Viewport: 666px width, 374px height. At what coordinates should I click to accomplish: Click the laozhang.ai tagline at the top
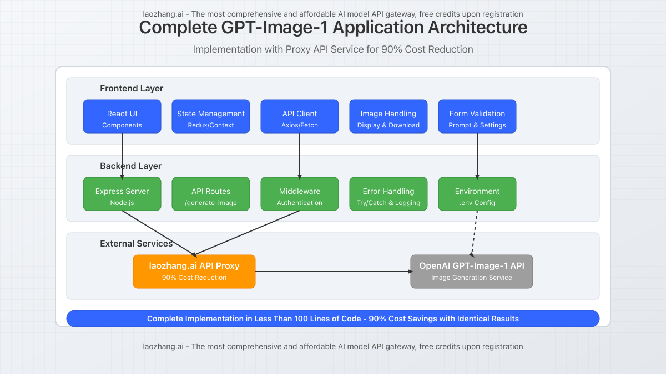[x=333, y=14]
